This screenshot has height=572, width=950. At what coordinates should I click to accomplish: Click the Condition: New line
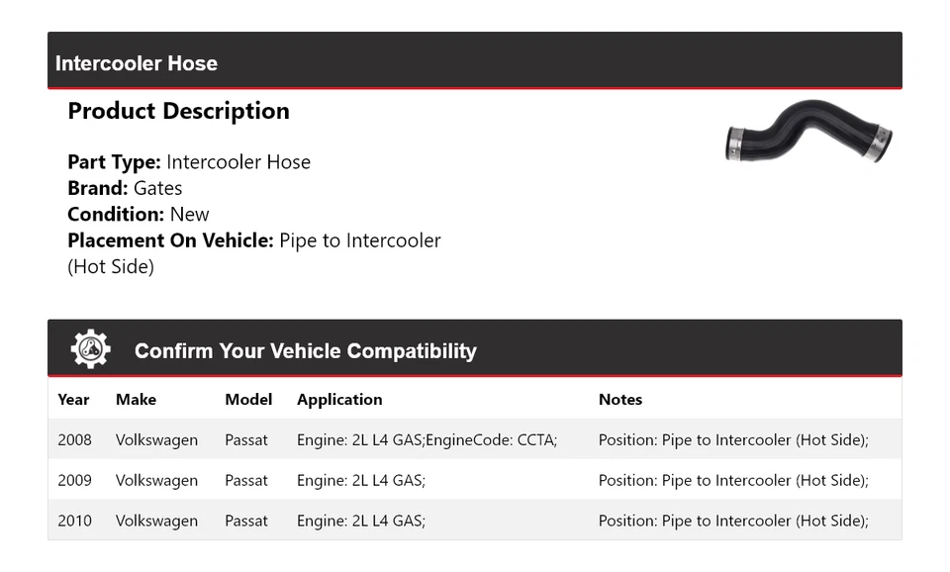[x=139, y=214]
